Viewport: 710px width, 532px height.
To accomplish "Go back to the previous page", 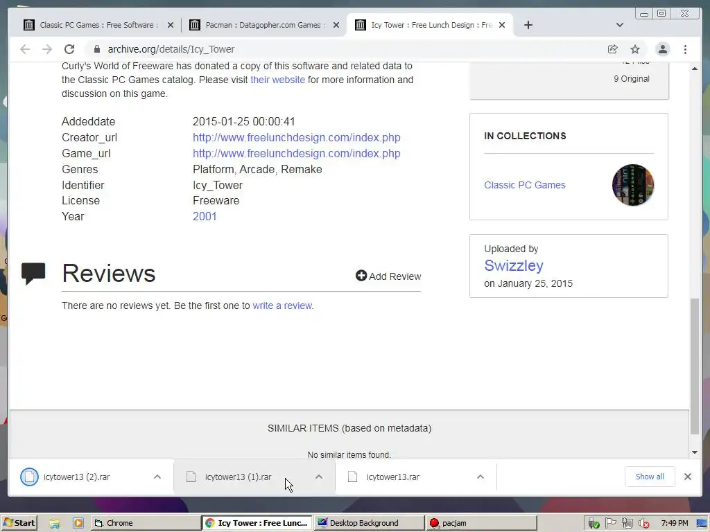I will pos(25,49).
